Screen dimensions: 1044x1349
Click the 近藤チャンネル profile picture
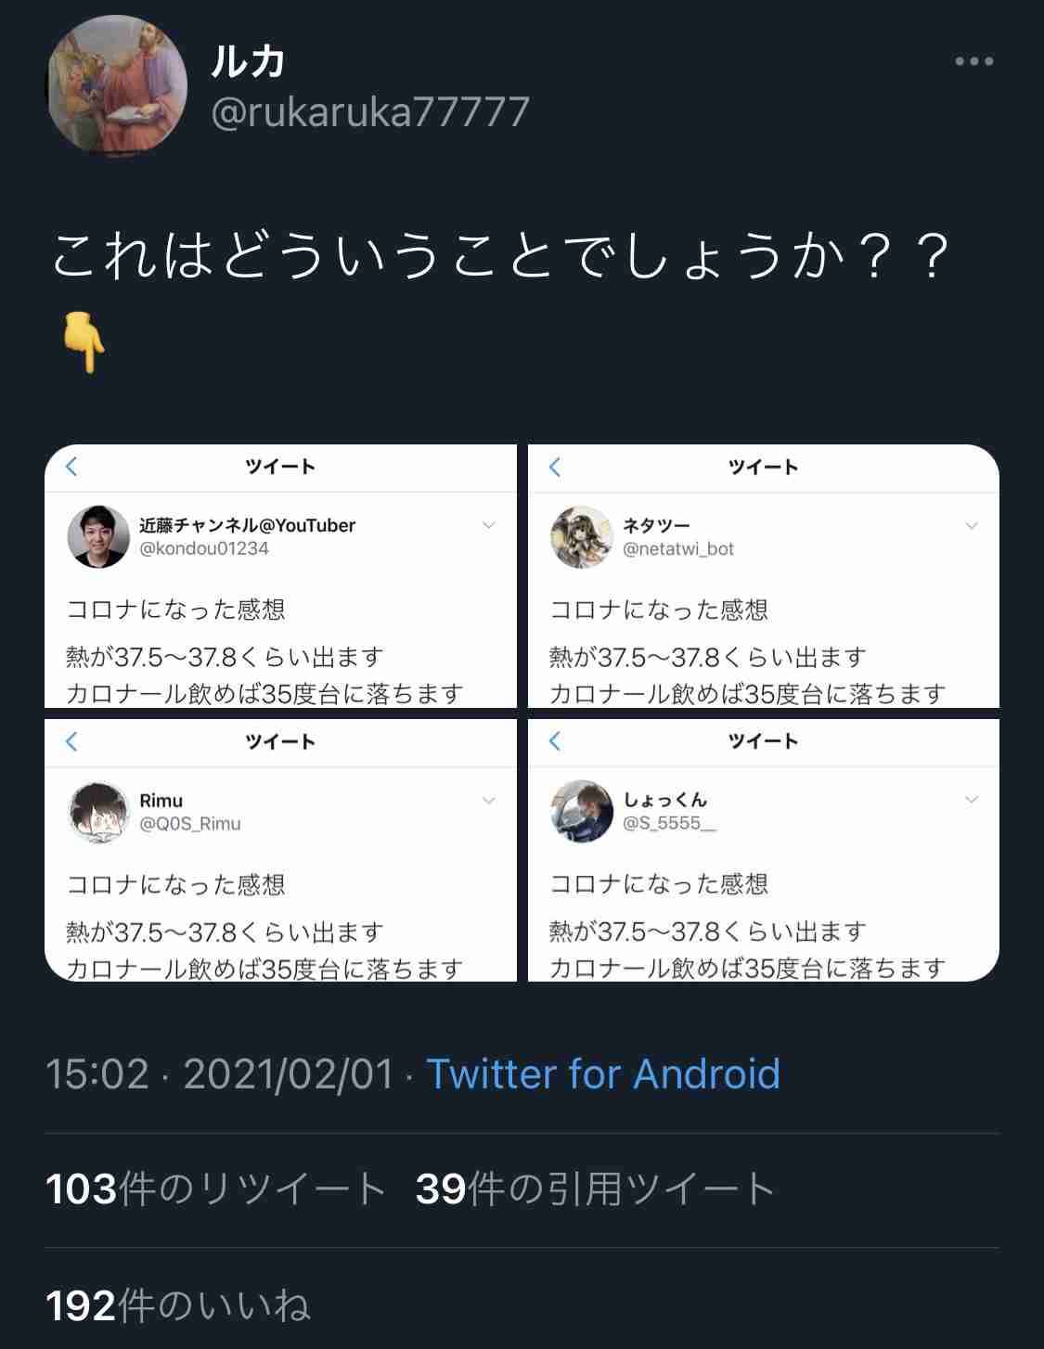(x=98, y=536)
